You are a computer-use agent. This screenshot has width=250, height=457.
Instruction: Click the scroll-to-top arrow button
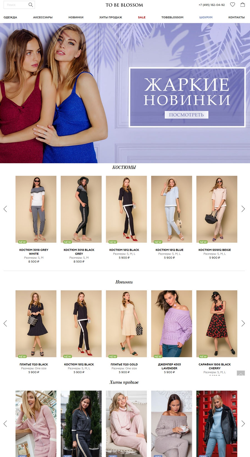click(241, 373)
